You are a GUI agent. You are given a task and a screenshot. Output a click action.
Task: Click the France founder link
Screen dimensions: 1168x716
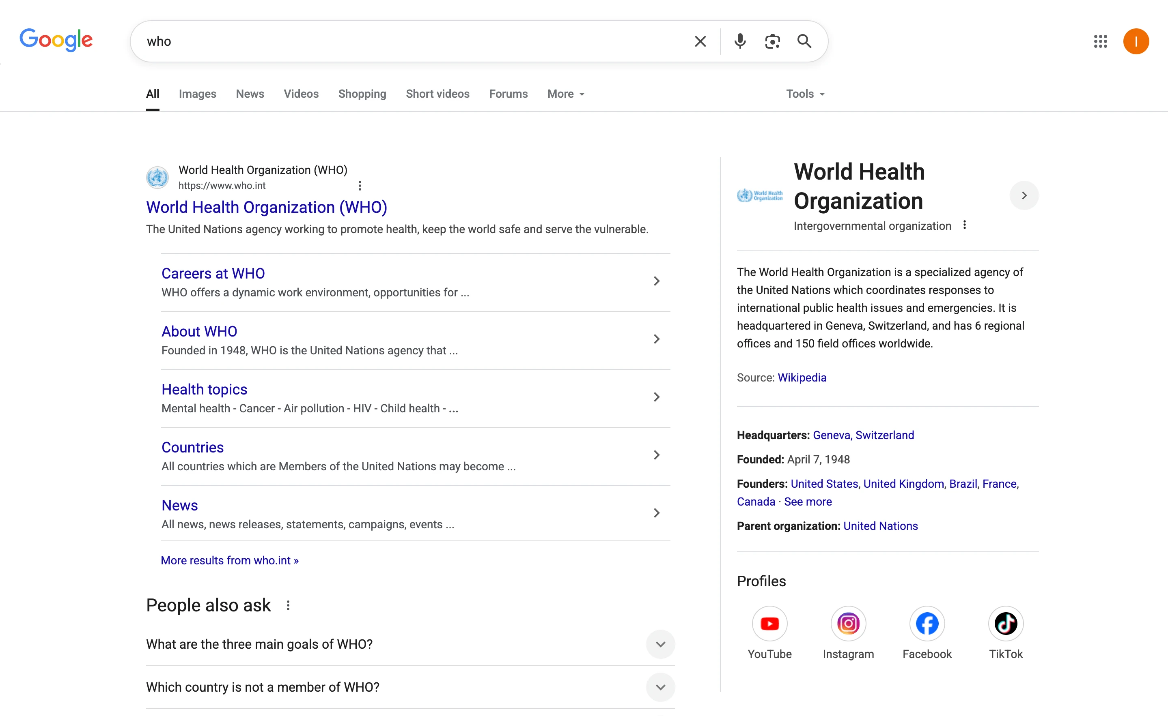(x=999, y=484)
